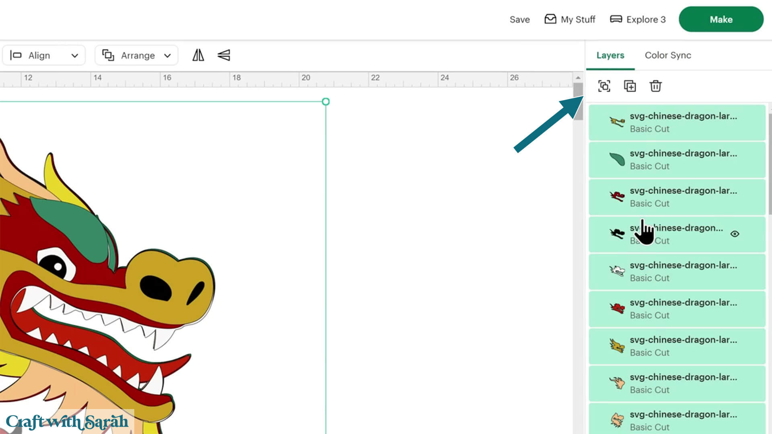Viewport: 772px width, 434px height.
Task: Click the selection box top-right corner handle
Action: (x=326, y=102)
